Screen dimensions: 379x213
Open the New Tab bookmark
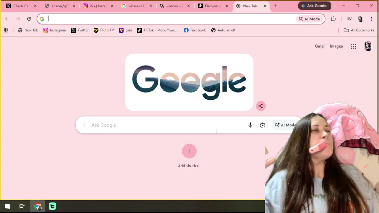(x=28, y=30)
